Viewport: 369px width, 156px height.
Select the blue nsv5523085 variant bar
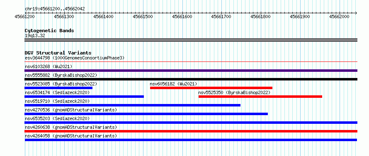pos(58,88)
